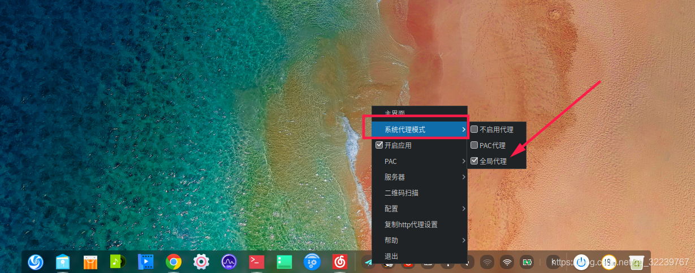The image size is (695, 273).
Task: Open the 服务器 menu item
Action: (420, 177)
